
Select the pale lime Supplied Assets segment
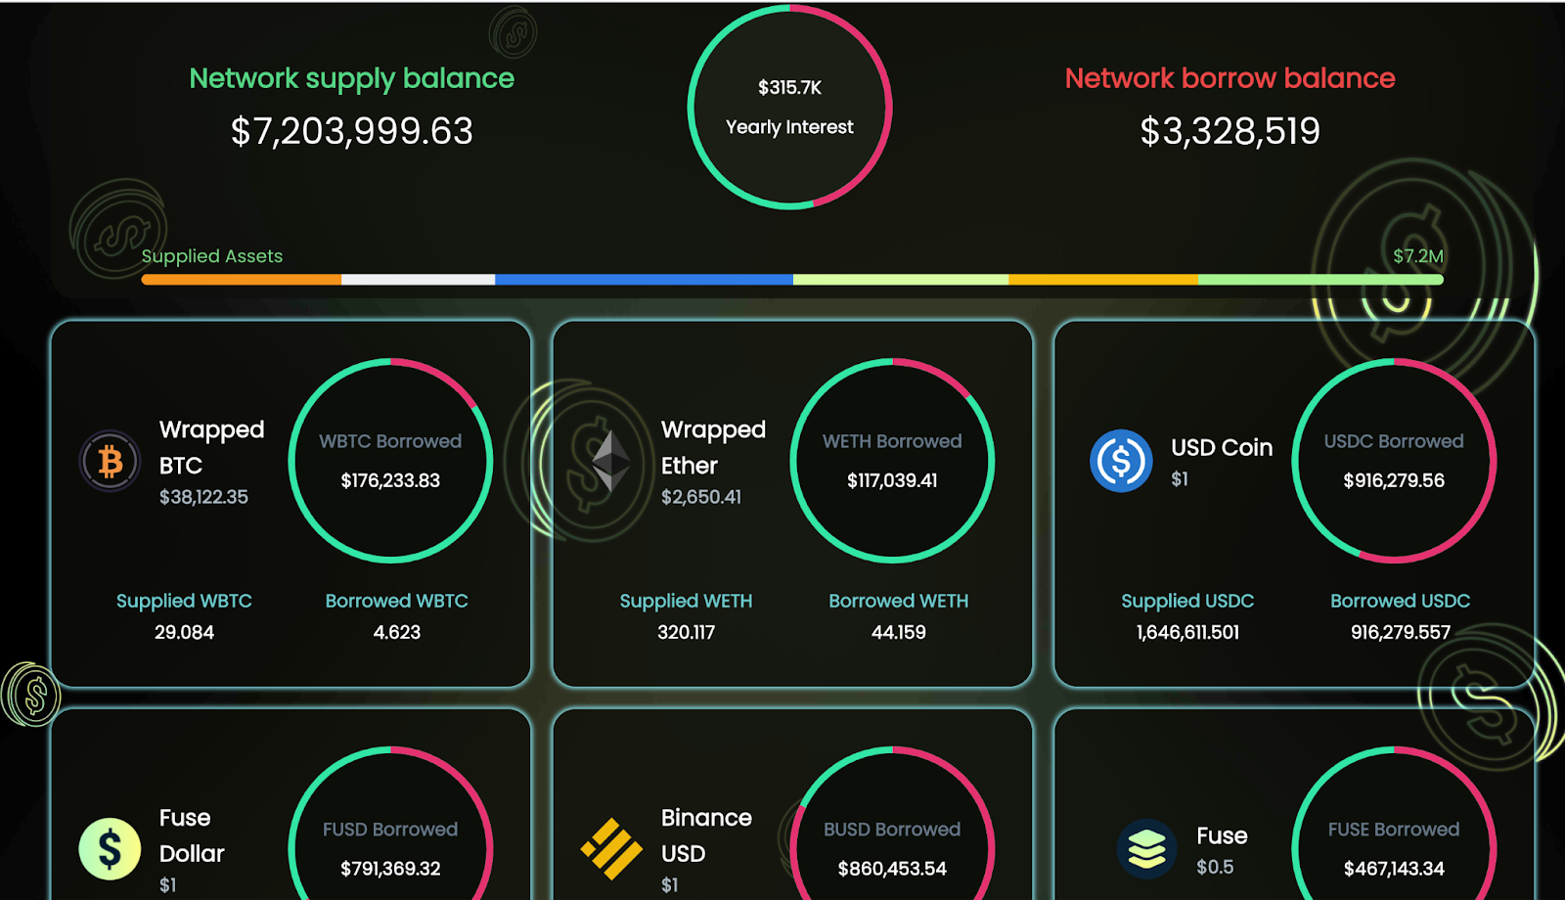pyautogui.click(x=901, y=280)
